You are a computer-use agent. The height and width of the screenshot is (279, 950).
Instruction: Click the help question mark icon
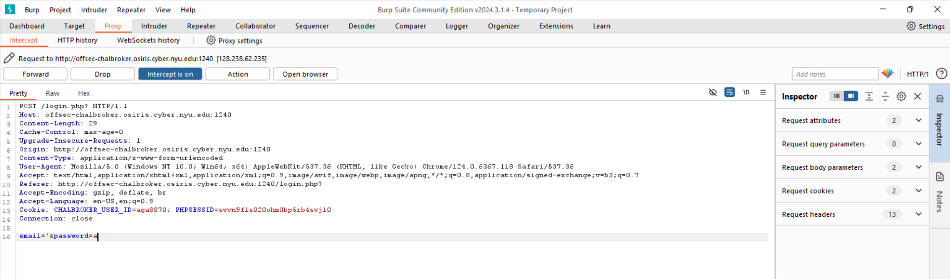941,74
